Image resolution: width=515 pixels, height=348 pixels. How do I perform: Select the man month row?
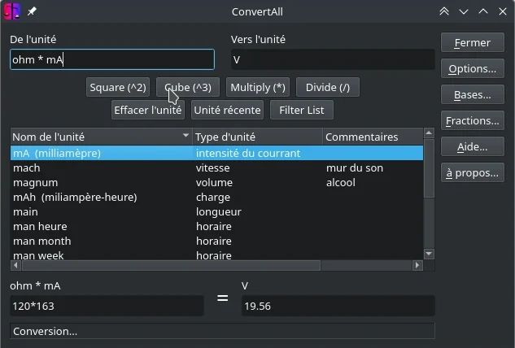coord(216,241)
